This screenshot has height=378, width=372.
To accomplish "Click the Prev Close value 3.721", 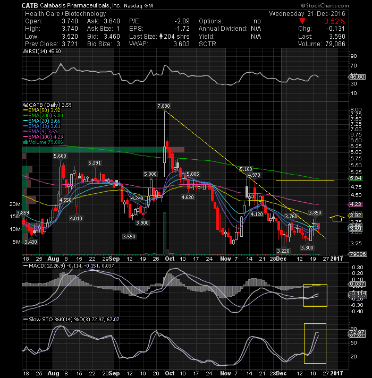I will tap(70, 44).
